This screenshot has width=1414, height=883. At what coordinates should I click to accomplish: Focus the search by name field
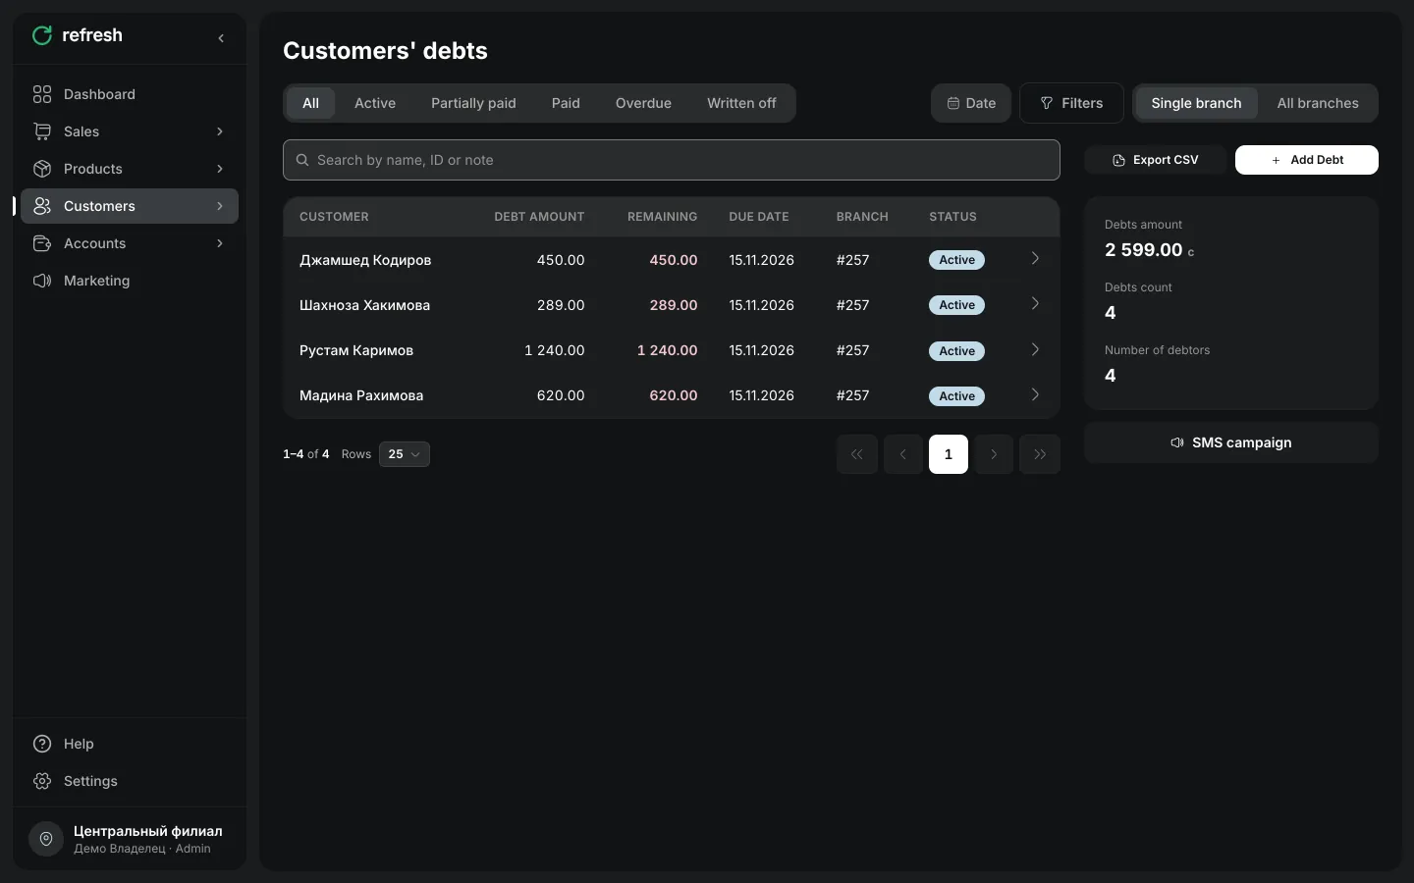(x=672, y=160)
